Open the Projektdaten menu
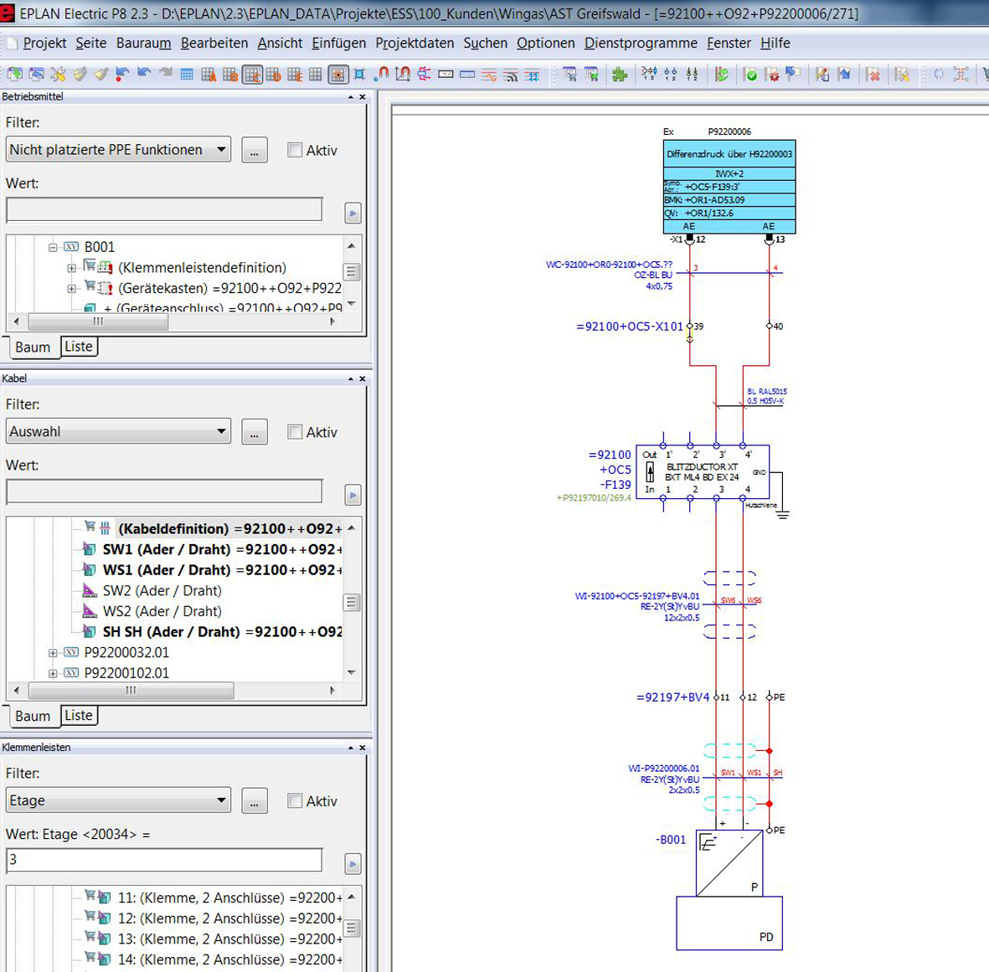 pos(414,43)
